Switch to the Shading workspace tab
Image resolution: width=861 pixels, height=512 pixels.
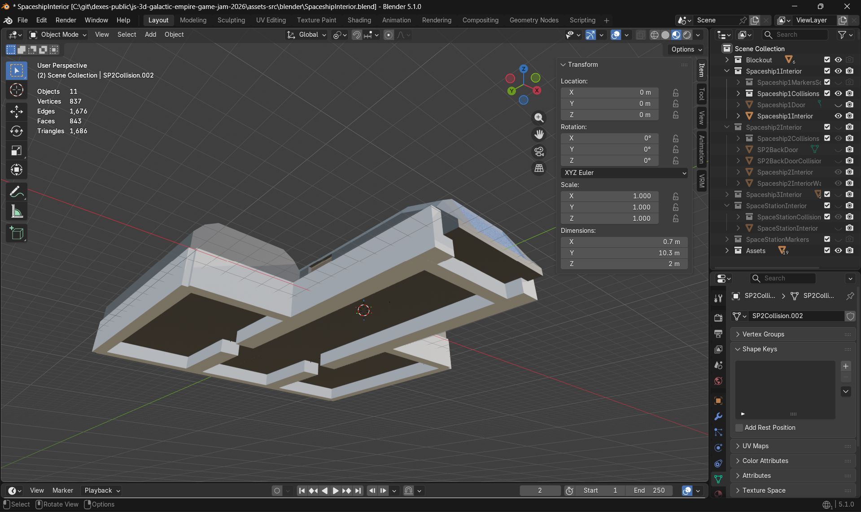359,20
